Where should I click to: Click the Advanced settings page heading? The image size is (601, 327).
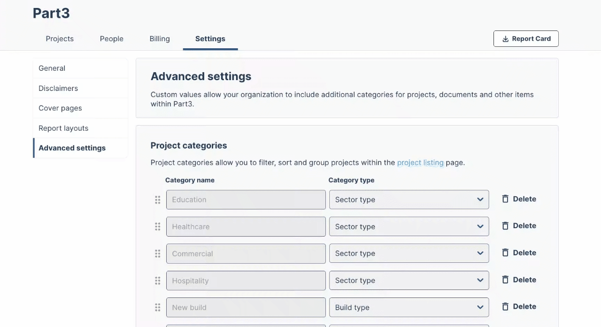[x=201, y=76]
